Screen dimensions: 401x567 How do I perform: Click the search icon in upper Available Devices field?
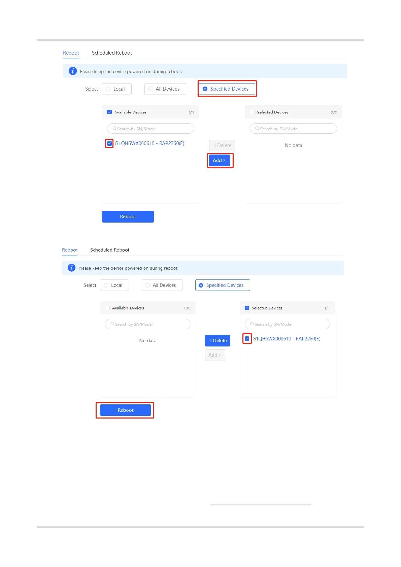click(x=114, y=129)
